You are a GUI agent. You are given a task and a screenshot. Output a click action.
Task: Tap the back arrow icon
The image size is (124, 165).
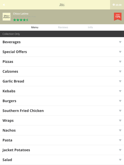click(4, 5)
